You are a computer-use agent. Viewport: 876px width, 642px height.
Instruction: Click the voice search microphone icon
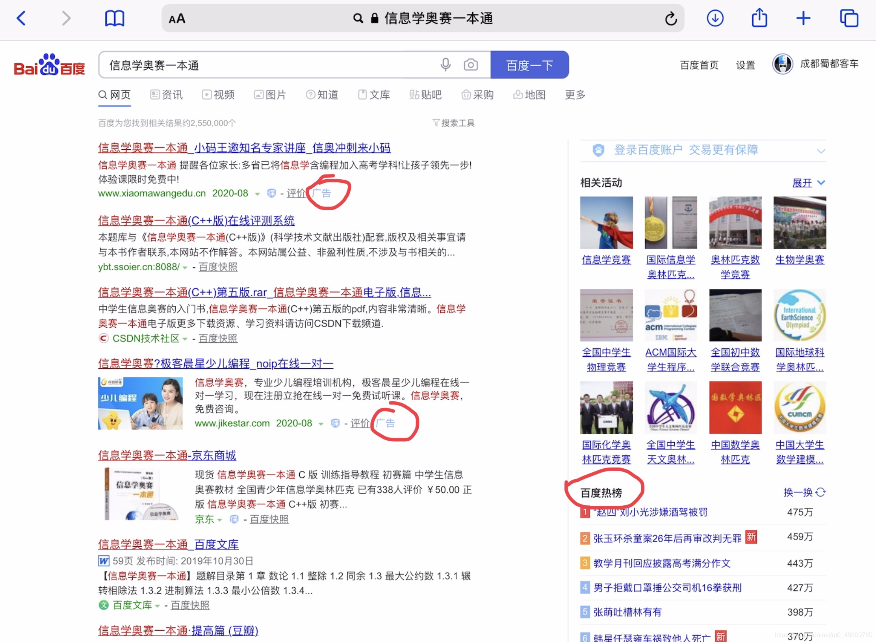pyautogui.click(x=445, y=65)
